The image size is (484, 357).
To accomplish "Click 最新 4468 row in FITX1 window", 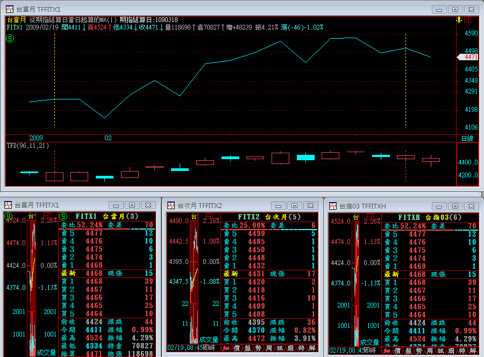I will tap(107, 273).
